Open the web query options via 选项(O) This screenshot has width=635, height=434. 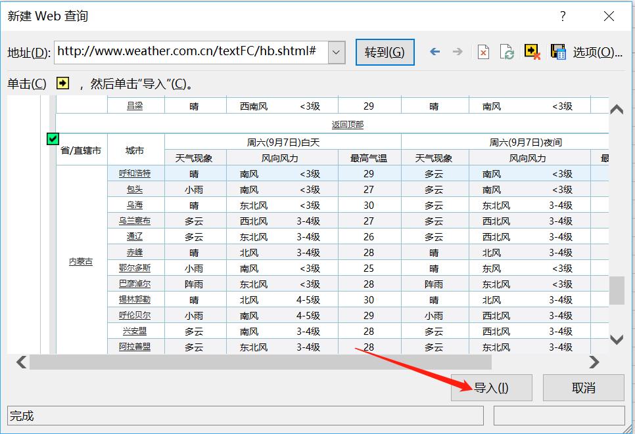point(597,52)
